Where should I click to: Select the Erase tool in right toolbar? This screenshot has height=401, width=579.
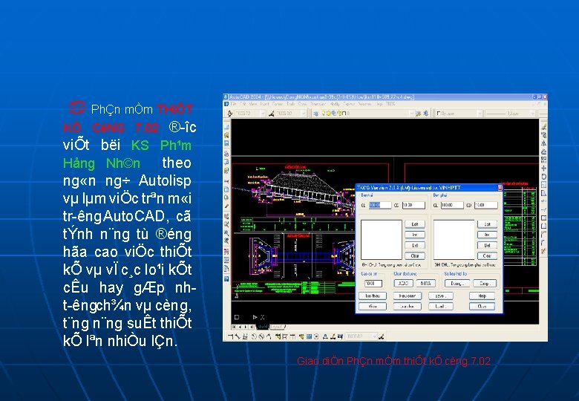pos(543,127)
